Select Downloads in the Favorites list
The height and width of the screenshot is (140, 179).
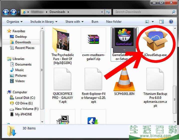point(23,42)
